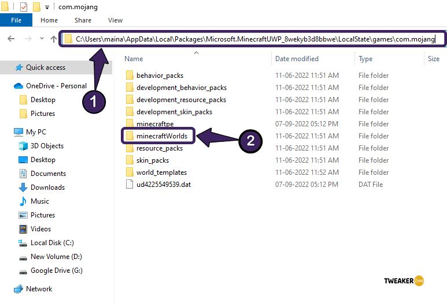
Task: Click the behavior_packs folder icon
Action: pos(130,76)
